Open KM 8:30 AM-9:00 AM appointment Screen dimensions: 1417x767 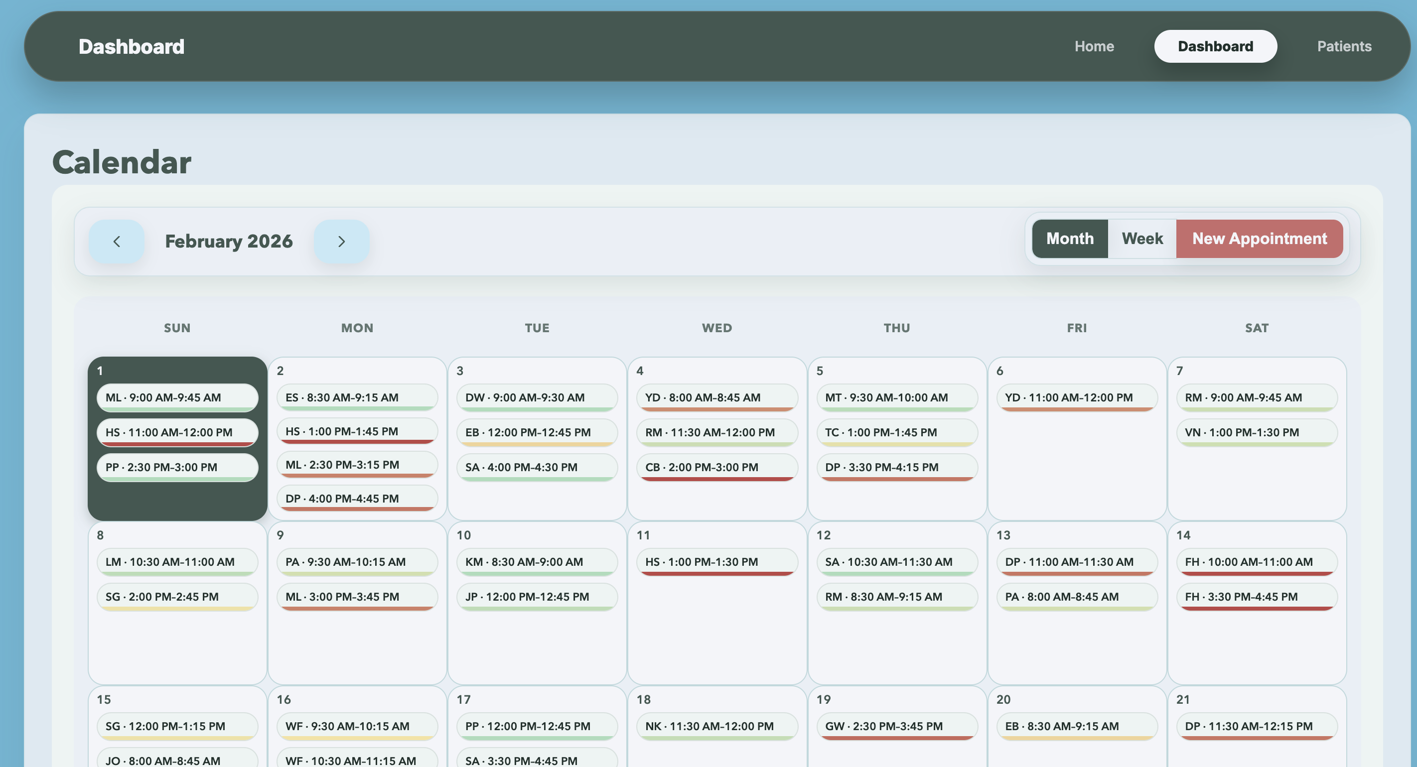[537, 561]
